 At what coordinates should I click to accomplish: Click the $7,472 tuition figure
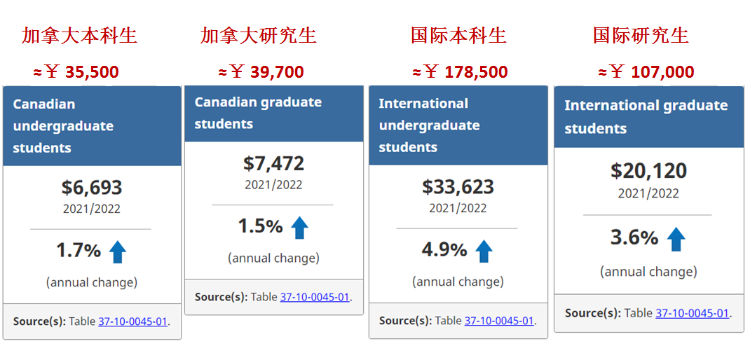pos(273,164)
